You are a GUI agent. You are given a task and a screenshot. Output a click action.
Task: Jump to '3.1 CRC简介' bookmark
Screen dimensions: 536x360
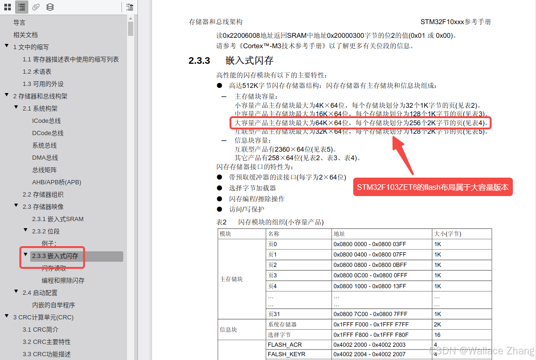40,330
